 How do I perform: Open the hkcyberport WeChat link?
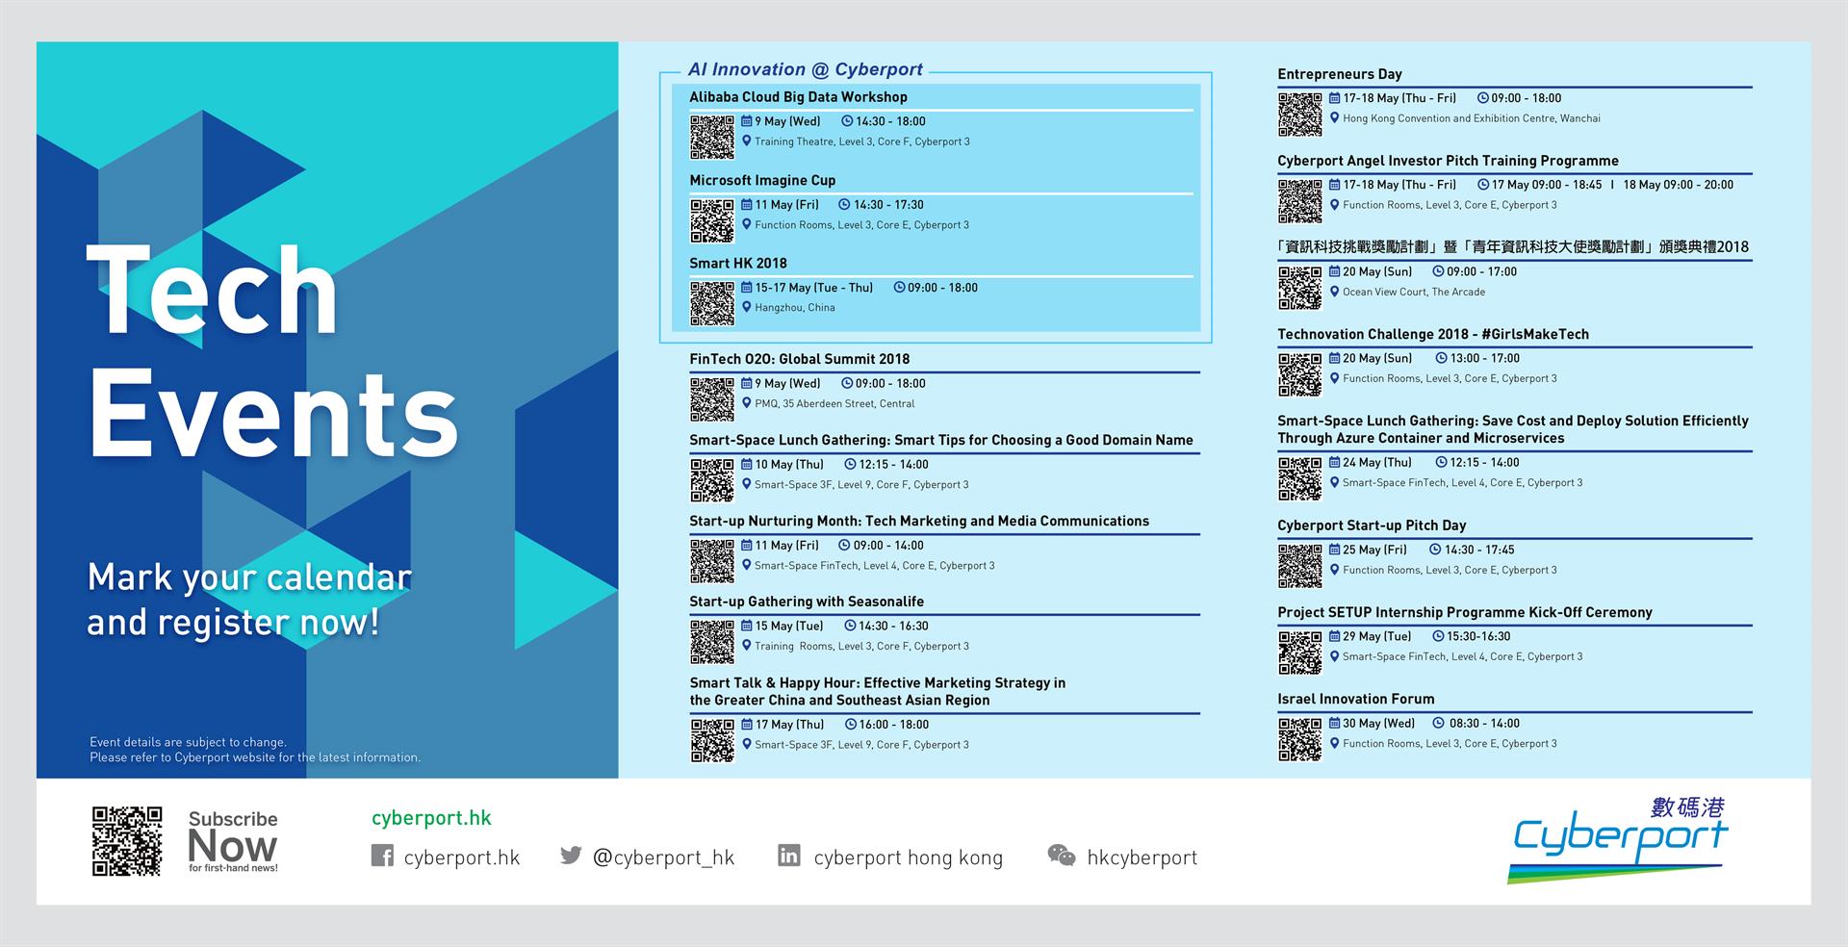click(1142, 857)
